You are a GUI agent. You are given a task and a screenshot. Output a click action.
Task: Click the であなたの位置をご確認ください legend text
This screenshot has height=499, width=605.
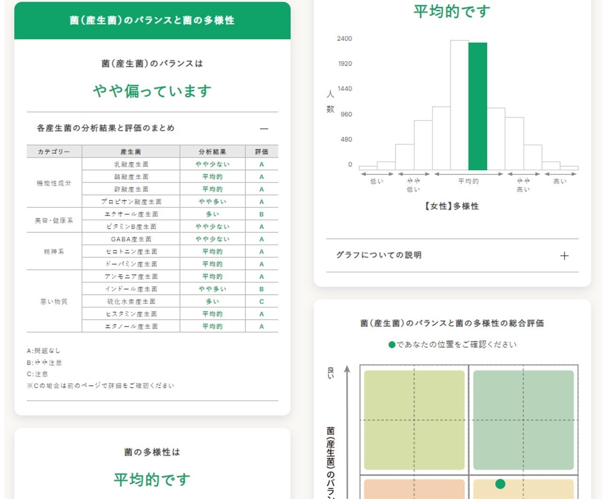pyautogui.click(x=457, y=345)
